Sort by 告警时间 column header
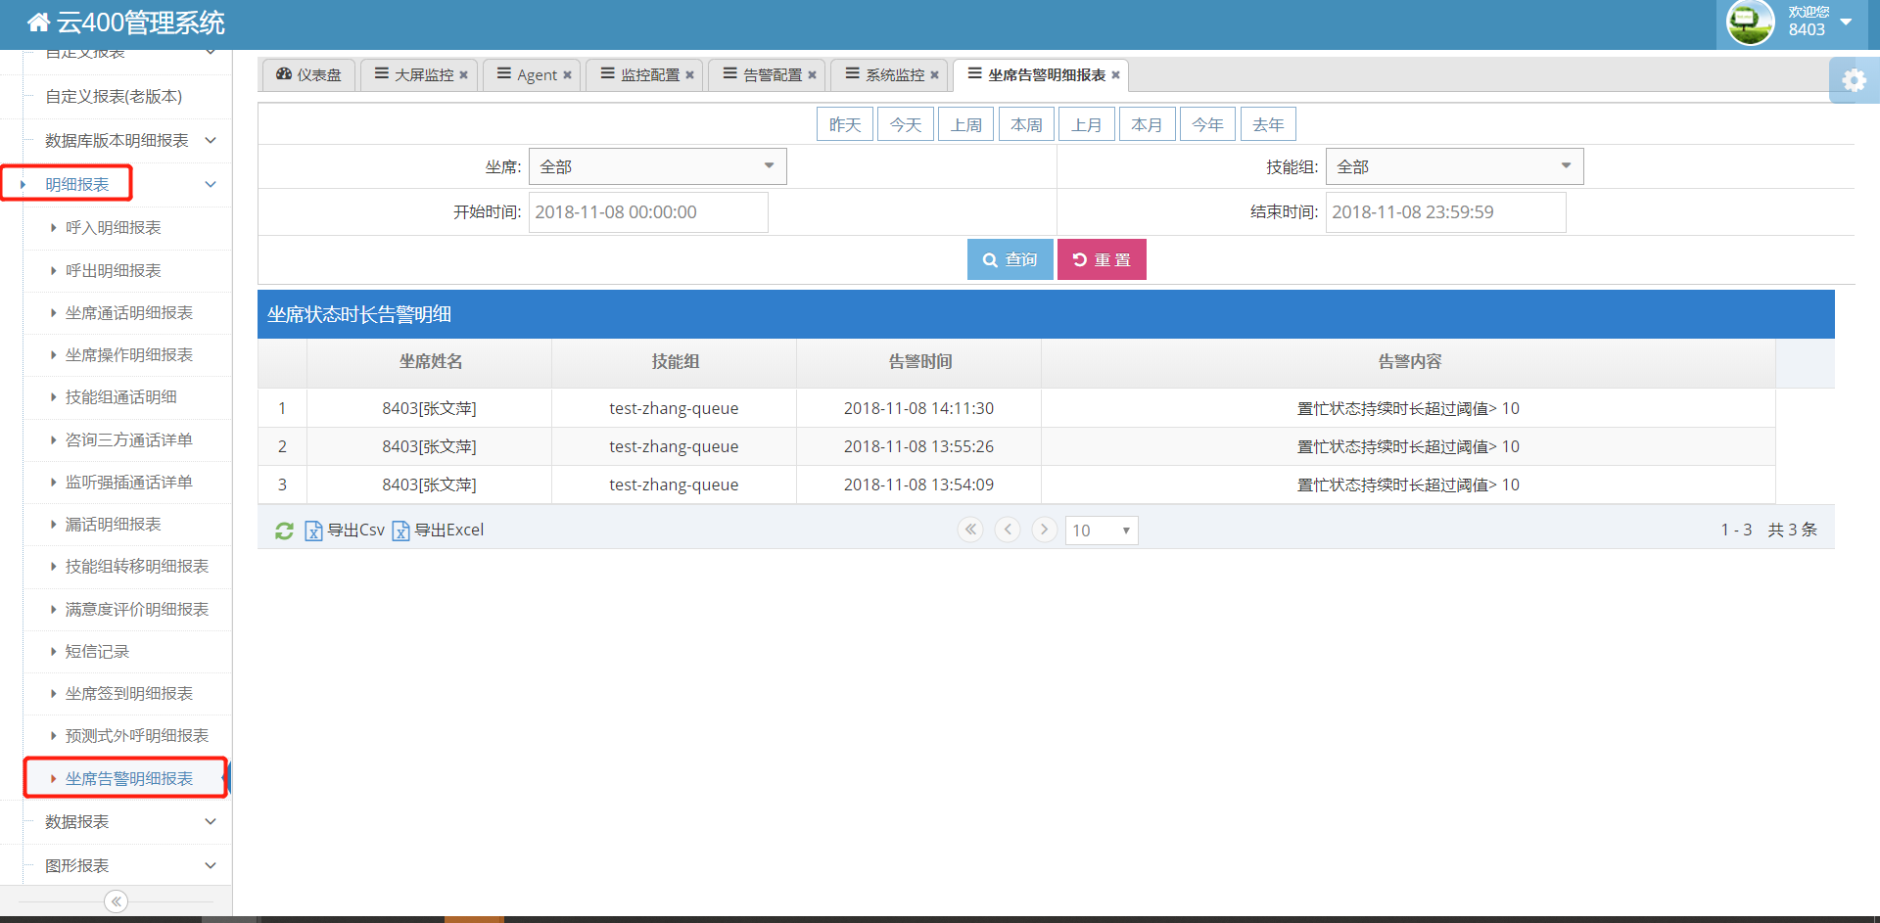Image resolution: width=1880 pixels, height=923 pixels. coord(919,362)
